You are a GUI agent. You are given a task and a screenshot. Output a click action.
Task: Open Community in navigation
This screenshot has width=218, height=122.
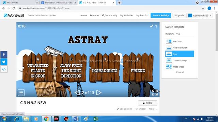[110, 15]
